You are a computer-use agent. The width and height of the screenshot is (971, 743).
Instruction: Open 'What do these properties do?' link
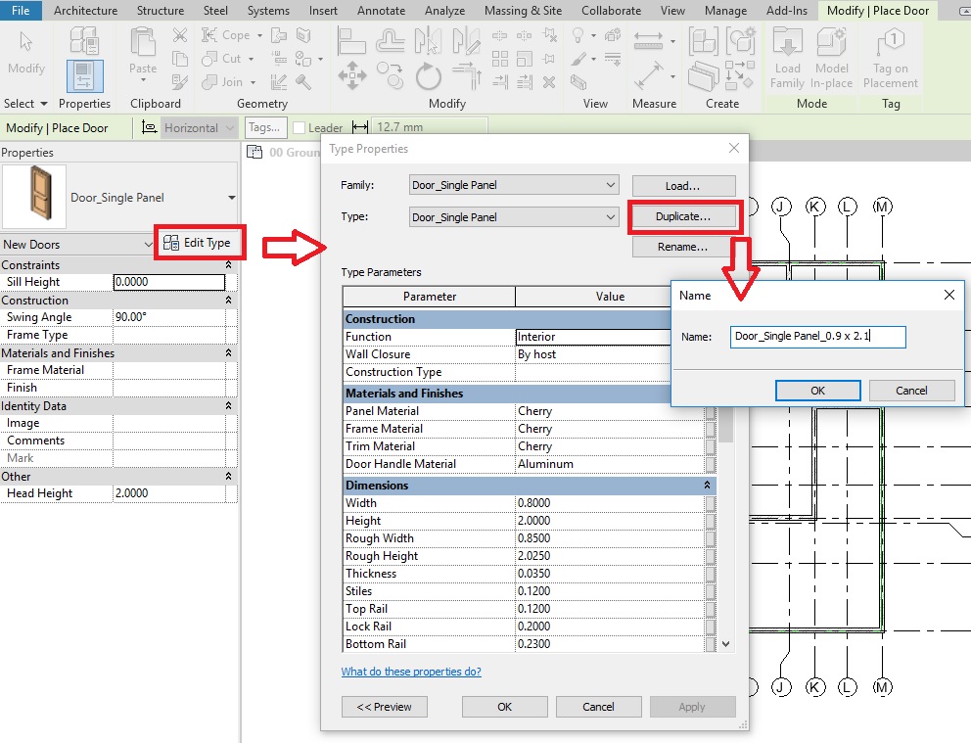click(411, 672)
